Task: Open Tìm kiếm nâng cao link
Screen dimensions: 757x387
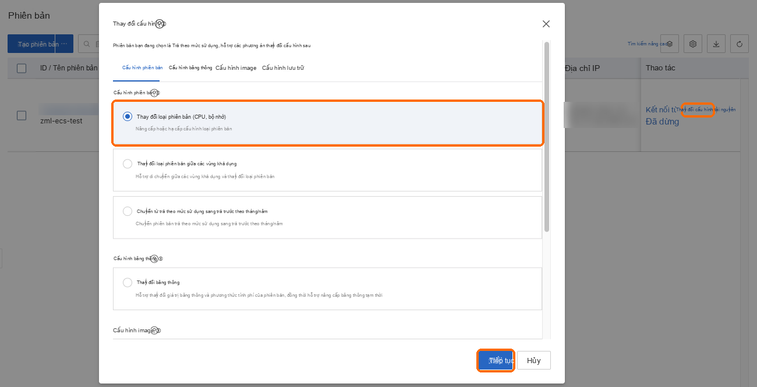Action: click(647, 44)
